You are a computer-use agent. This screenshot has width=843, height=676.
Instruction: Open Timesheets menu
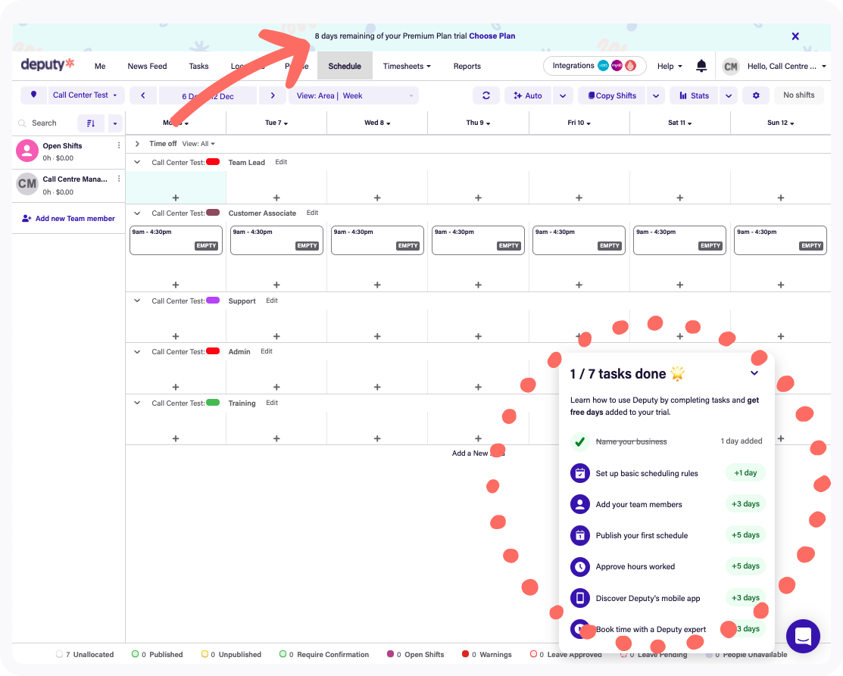point(407,66)
